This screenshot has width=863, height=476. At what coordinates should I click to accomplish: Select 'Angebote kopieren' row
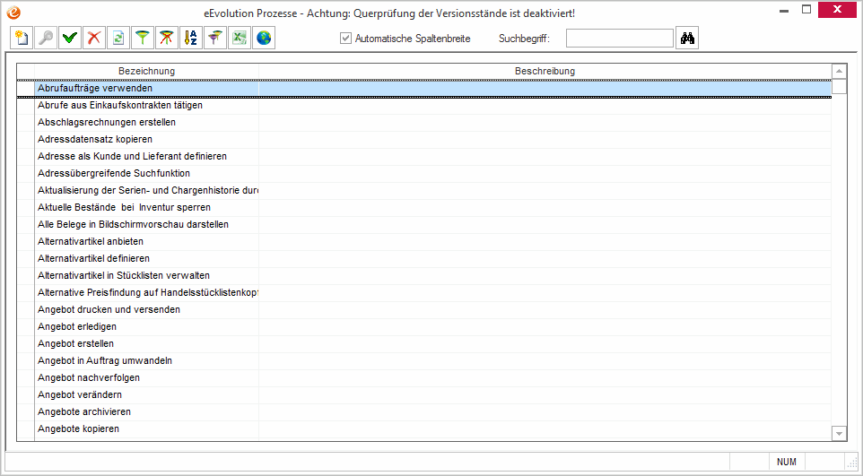423,429
